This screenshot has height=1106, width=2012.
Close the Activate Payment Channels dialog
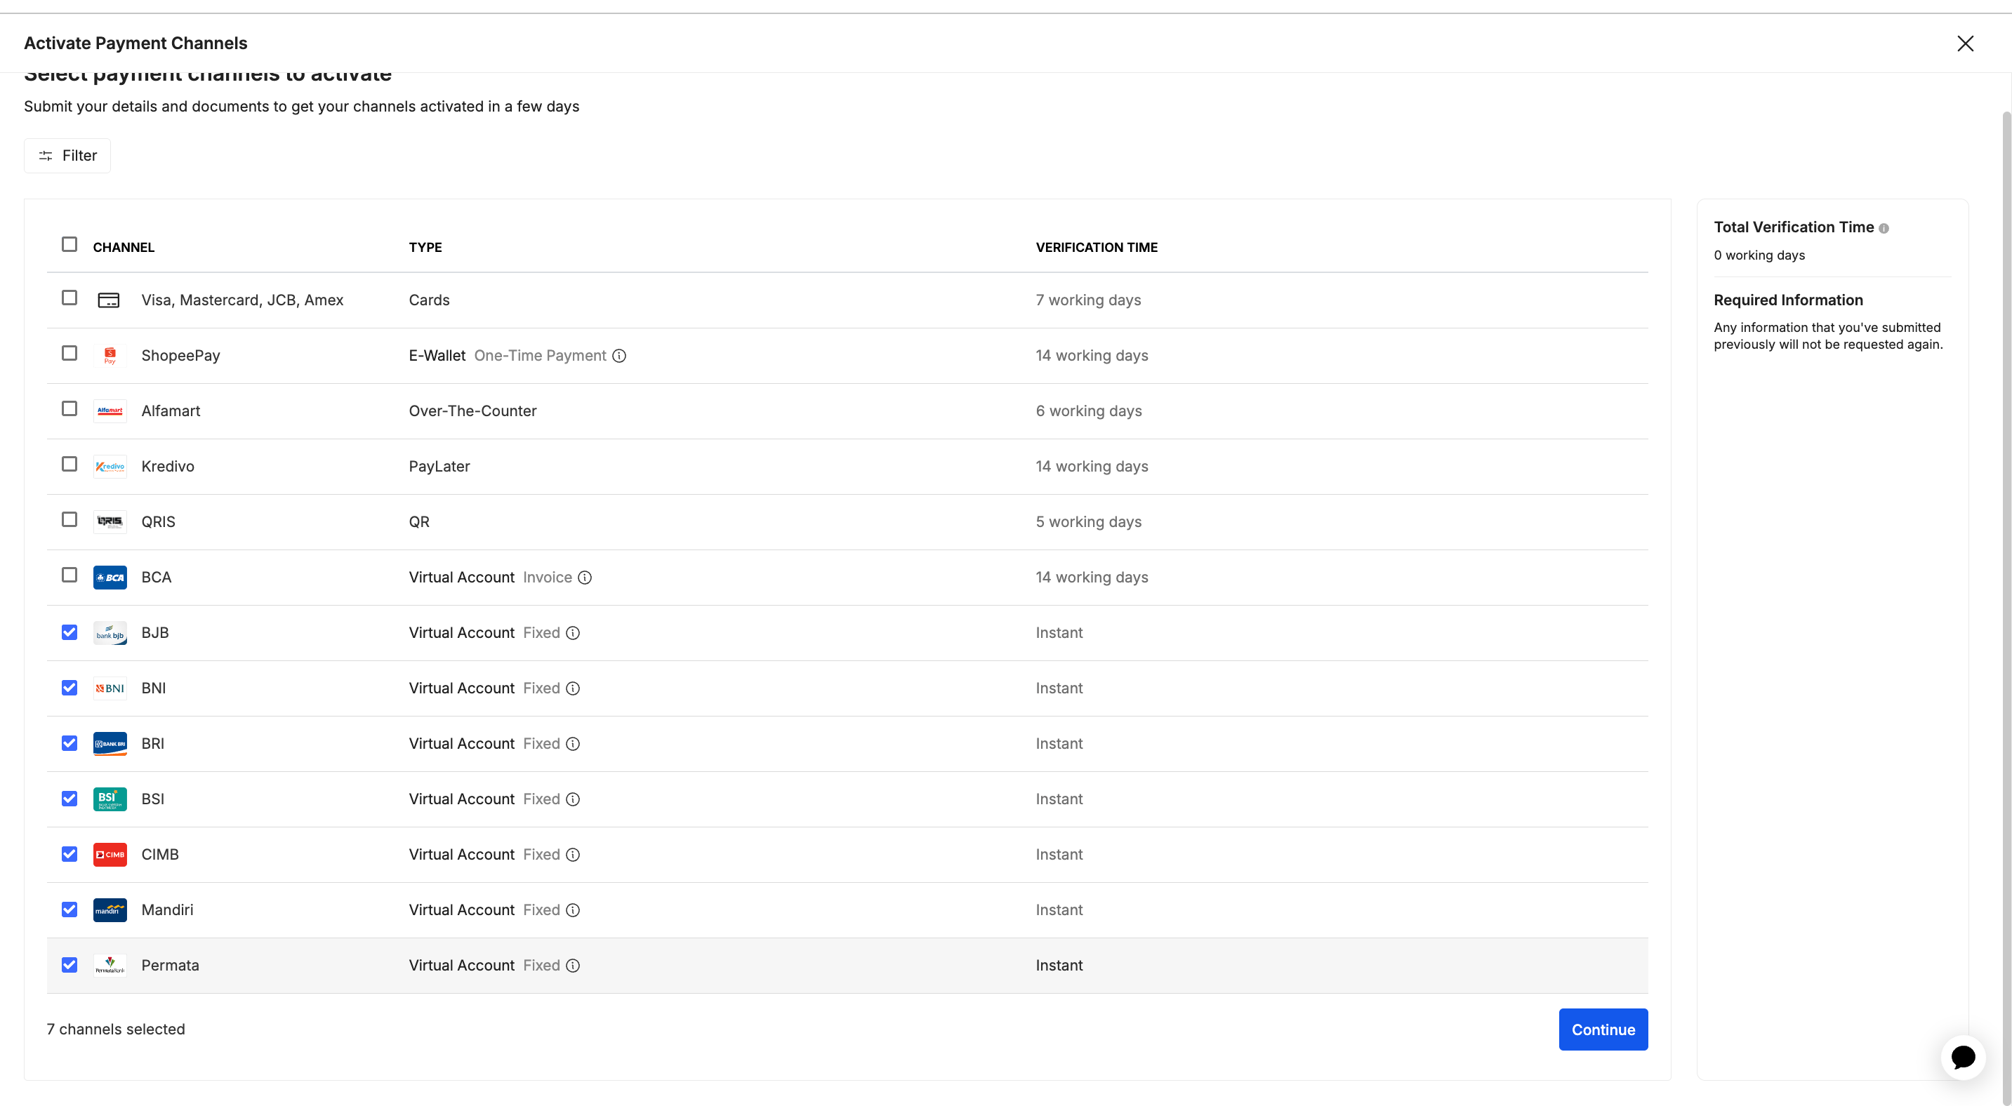pyautogui.click(x=1965, y=43)
